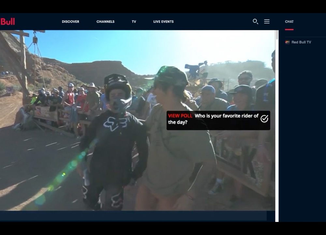326x235 pixels.
Task: Open Live Events page
Action: [x=163, y=22]
